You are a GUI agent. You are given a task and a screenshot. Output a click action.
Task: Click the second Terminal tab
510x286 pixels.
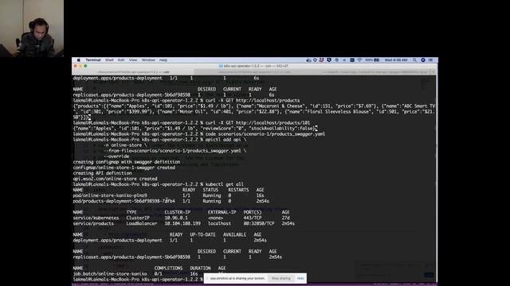tap(255, 72)
